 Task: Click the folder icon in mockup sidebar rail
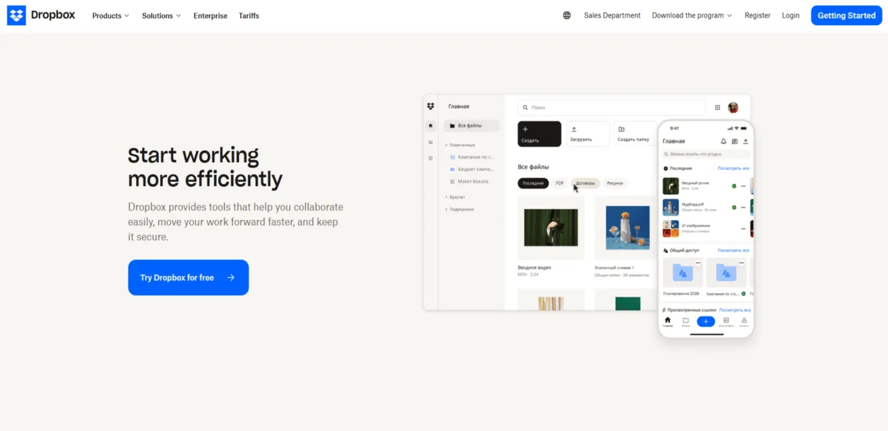pos(430,142)
